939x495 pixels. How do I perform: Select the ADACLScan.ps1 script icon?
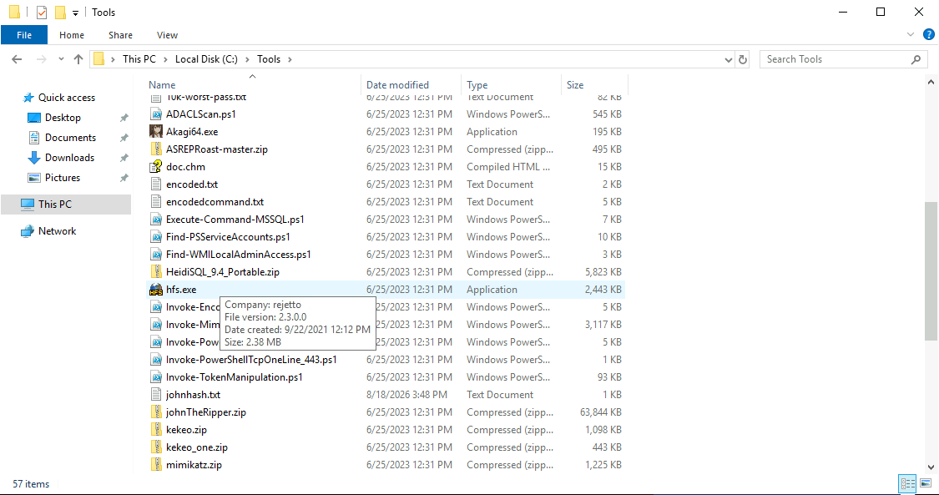point(156,114)
